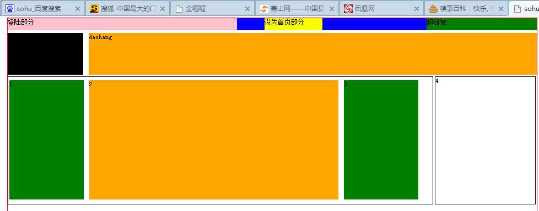
Task: Close the sohu_百度搜索 tab
Action: (x=78, y=9)
